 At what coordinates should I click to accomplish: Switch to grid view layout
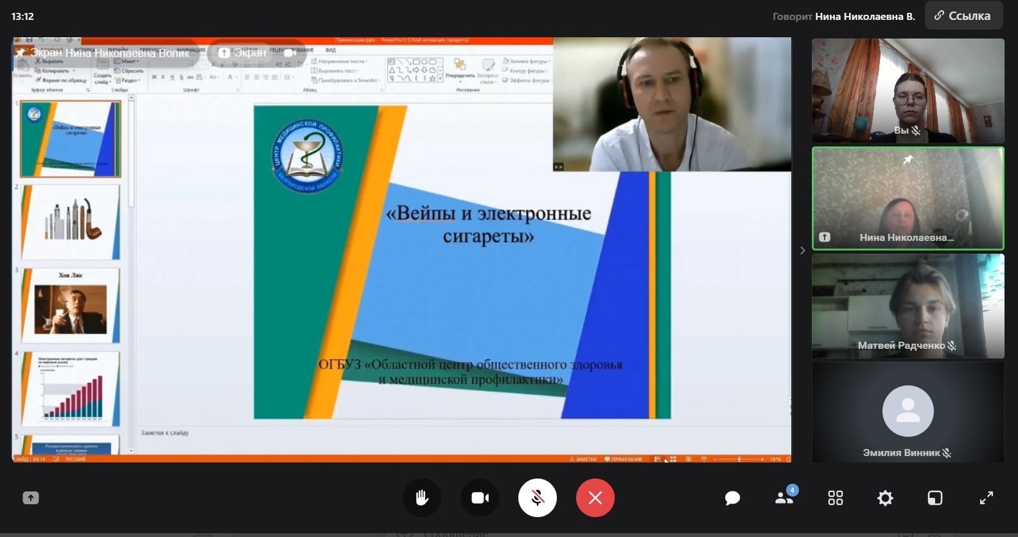point(836,498)
